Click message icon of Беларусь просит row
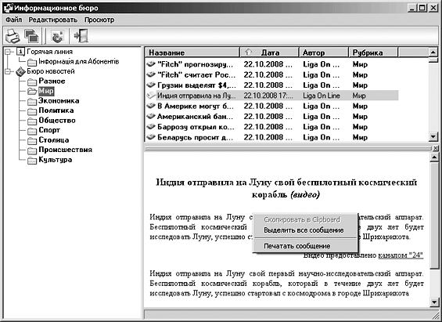Viewport: 442px width, 322px height. 151,137
